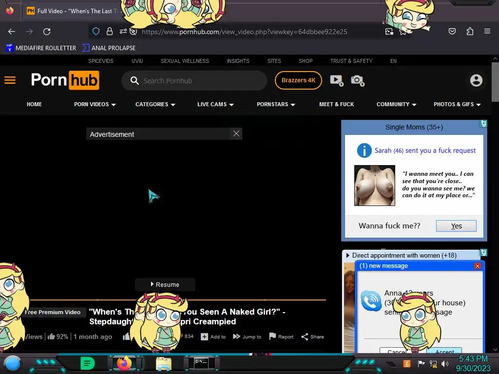Open the user account avatar icon

(476, 80)
